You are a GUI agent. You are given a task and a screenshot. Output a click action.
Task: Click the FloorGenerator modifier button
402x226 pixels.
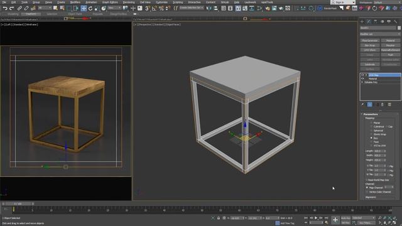tap(369, 40)
